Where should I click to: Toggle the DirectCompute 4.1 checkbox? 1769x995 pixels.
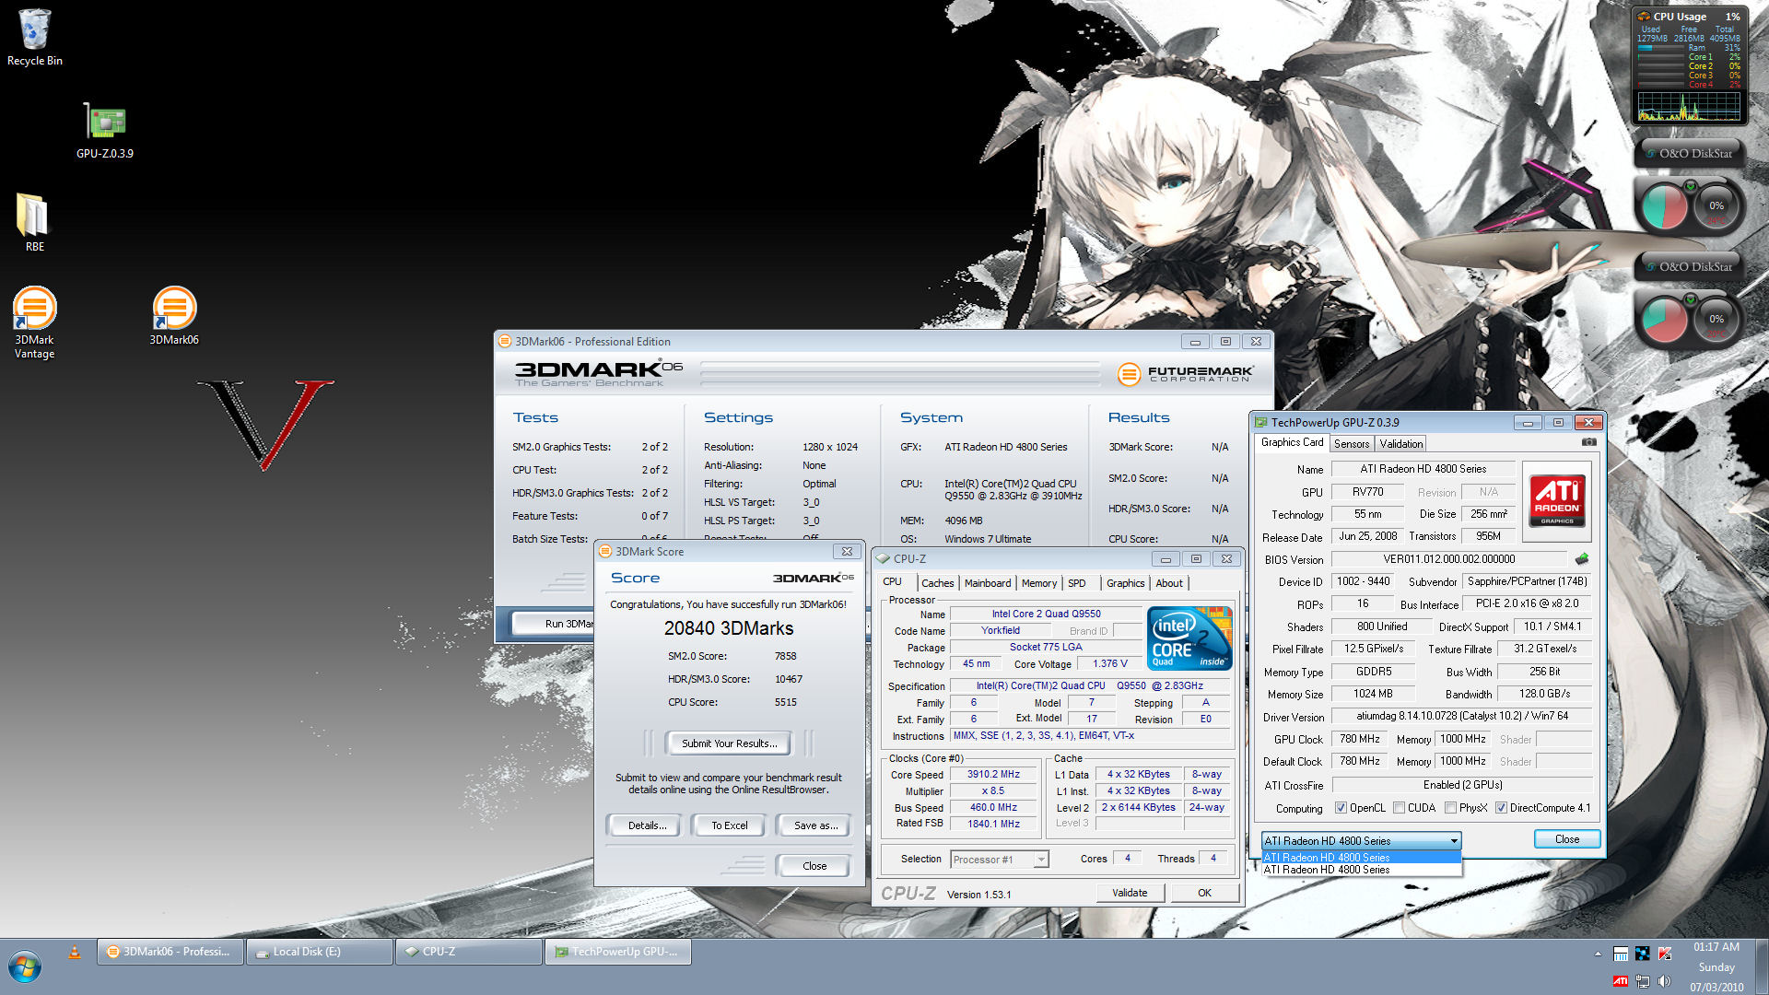[1501, 808]
